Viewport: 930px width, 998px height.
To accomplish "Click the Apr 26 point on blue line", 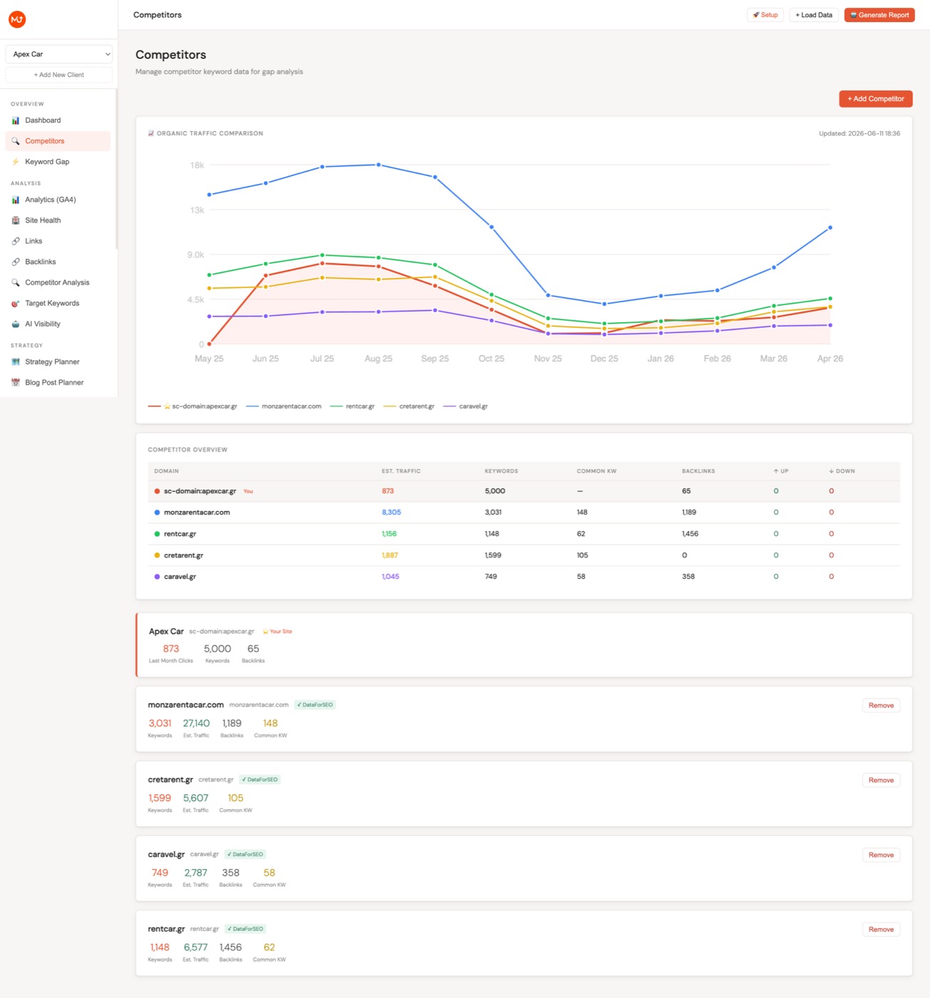I will coord(830,227).
